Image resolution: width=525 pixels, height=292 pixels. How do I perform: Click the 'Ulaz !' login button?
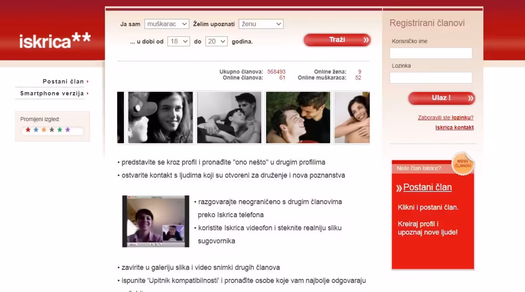tap(441, 98)
